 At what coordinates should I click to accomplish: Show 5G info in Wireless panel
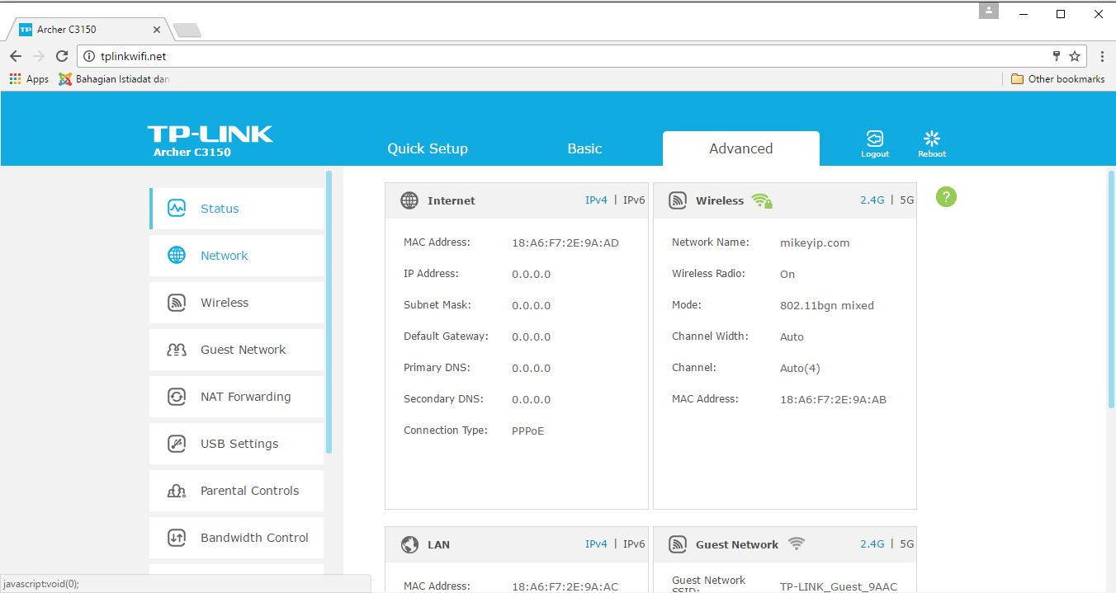pos(907,200)
